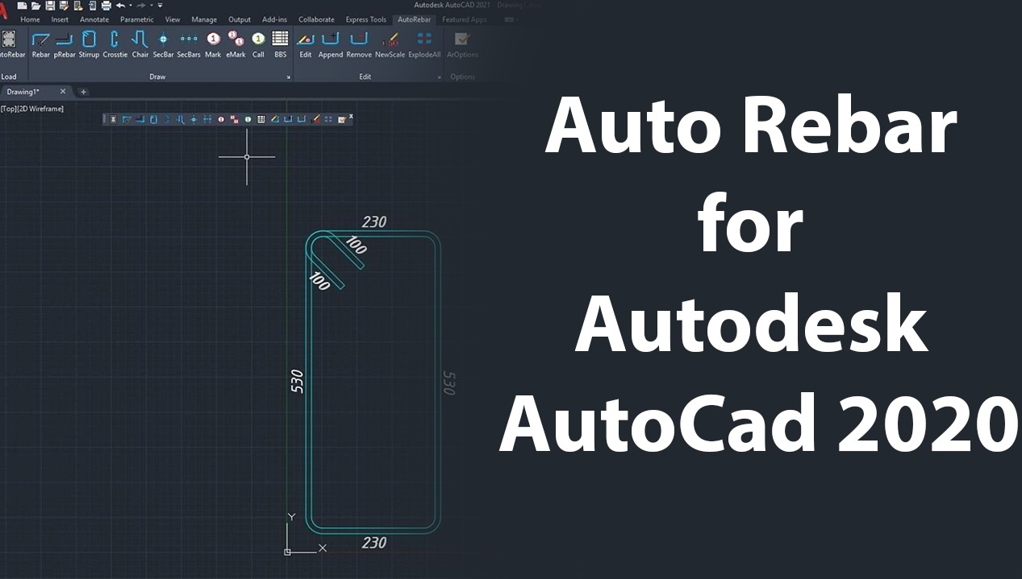Click the AutoCAD application menu logo
Image resolution: width=1022 pixels, height=579 pixels.
pyautogui.click(x=4, y=11)
